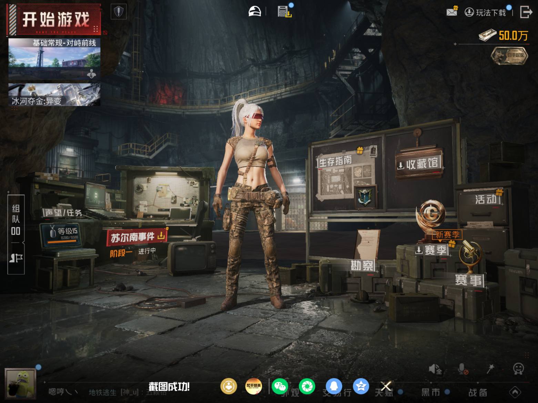Open the 赛季 season crate
Viewport: 538px width, 403px height.
(x=432, y=250)
